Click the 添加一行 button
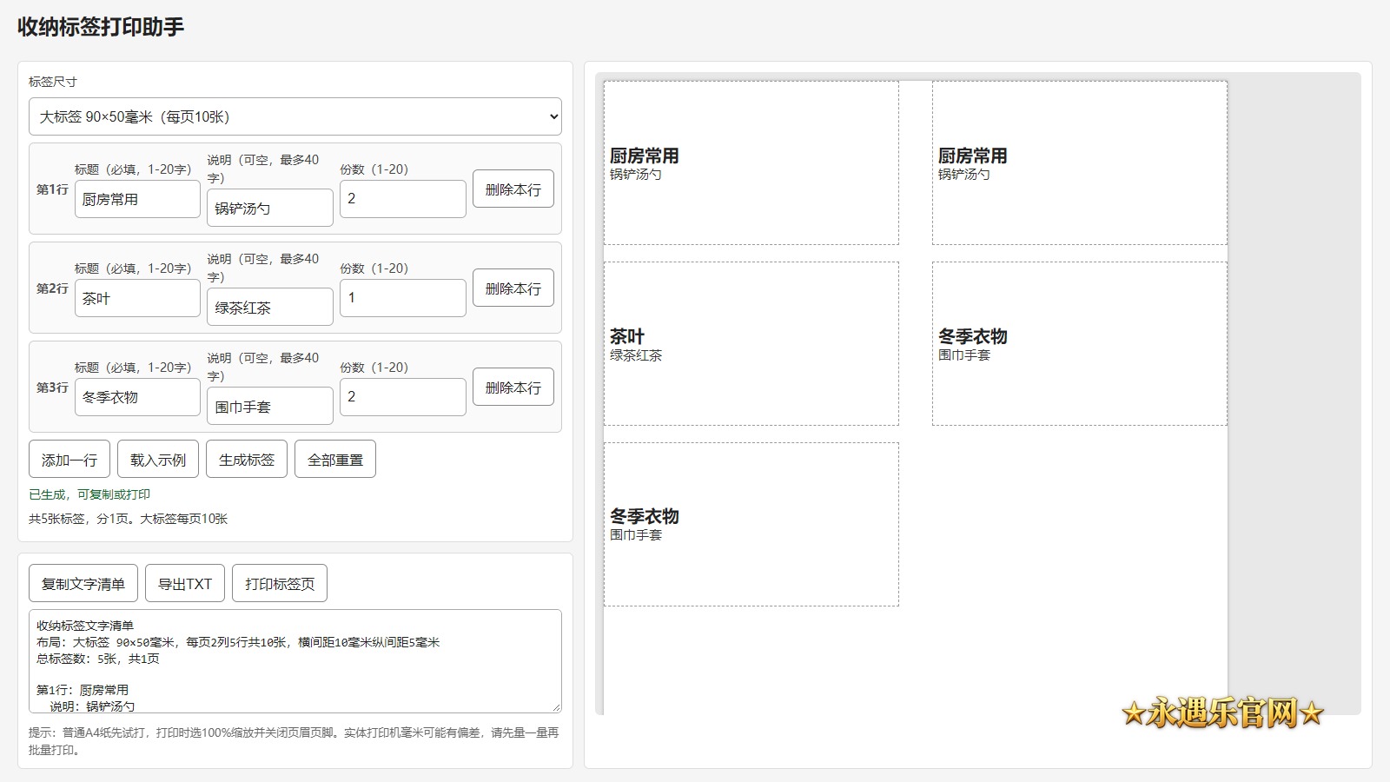The width and height of the screenshot is (1390, 782). click(x=69, y=459)
